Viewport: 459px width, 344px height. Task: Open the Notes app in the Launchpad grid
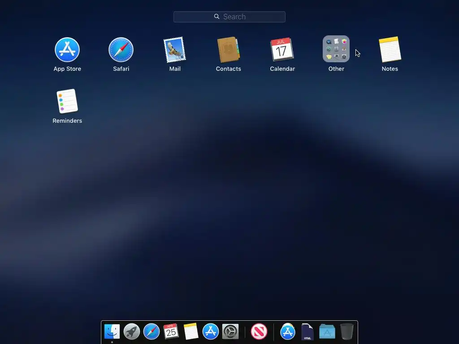coord(390,49)
